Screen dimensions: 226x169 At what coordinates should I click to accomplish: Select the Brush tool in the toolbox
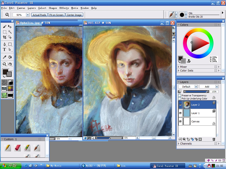(5, 27)
